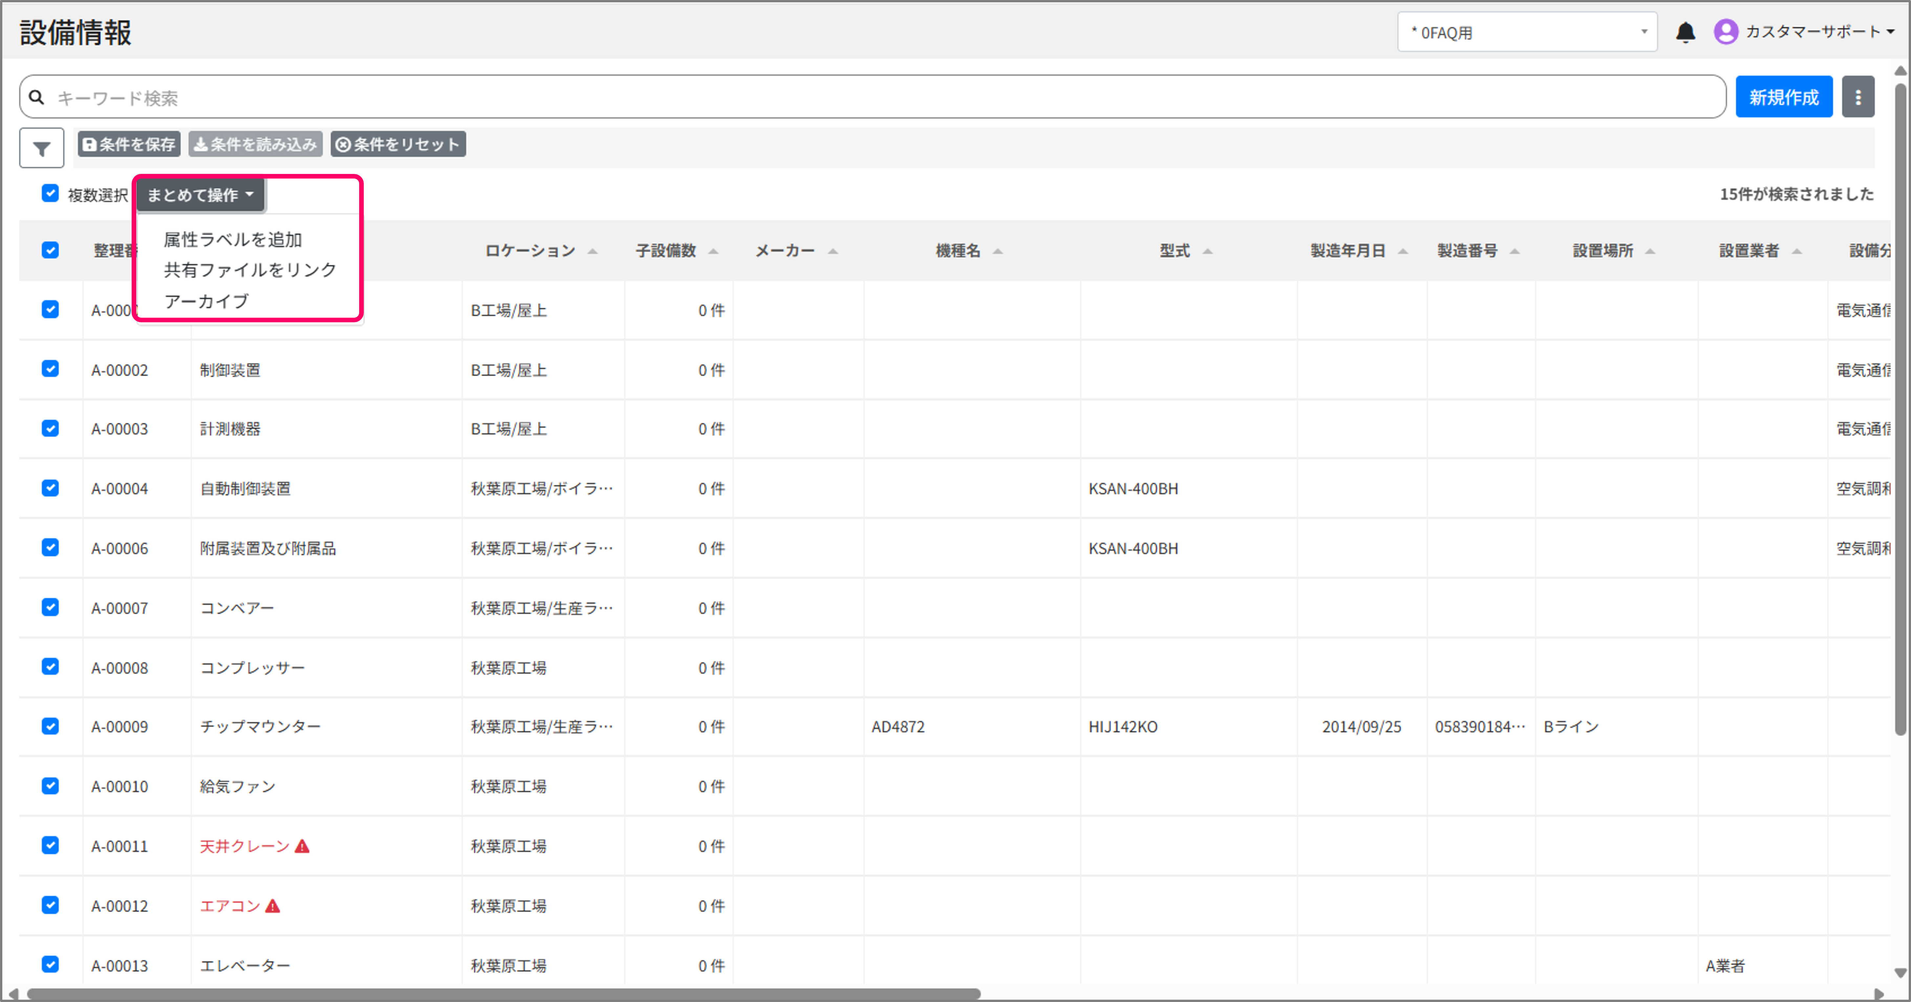Uncheck the row A-00009 checkbox
This screenshot has width=1911, height=1002.
[x=51, y=726]
